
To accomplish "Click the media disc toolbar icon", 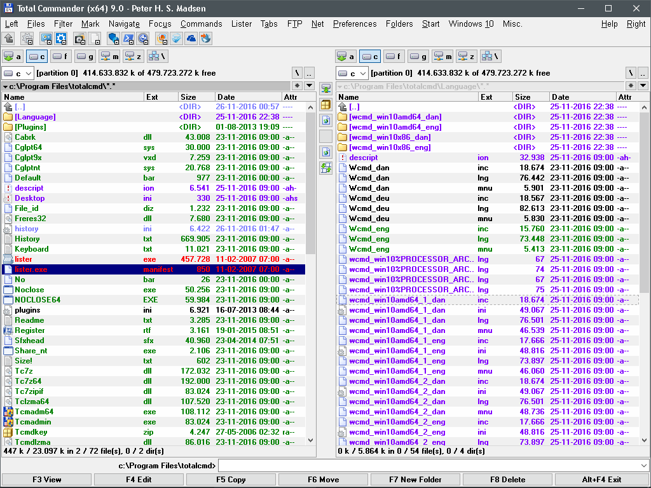I will click(79, 39).
